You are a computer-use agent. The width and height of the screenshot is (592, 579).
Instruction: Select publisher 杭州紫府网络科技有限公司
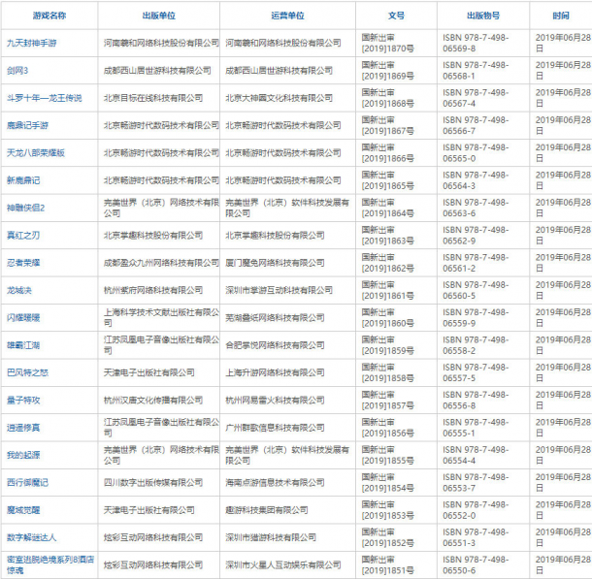coord(153,290)
